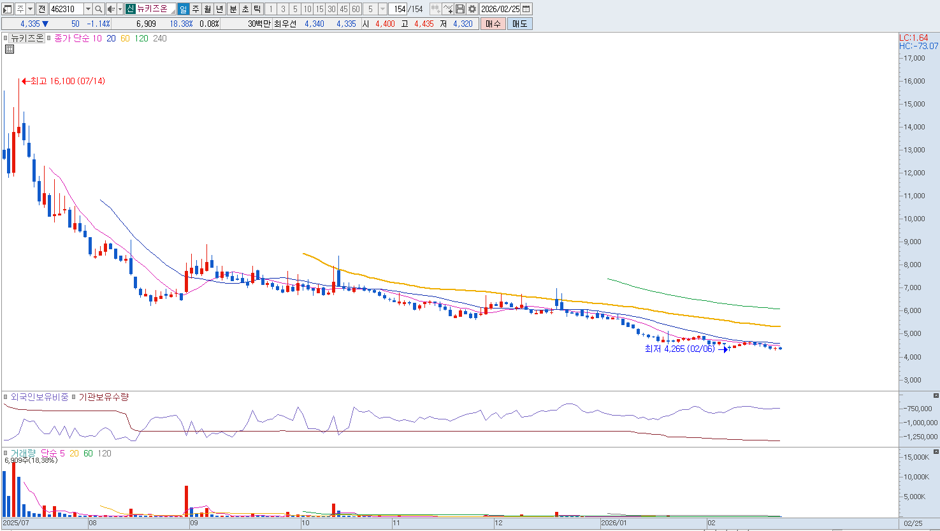Expand the stock code 462310 dropdown
The height and width of the screenshot is (531, 940).
coord(88,9)
